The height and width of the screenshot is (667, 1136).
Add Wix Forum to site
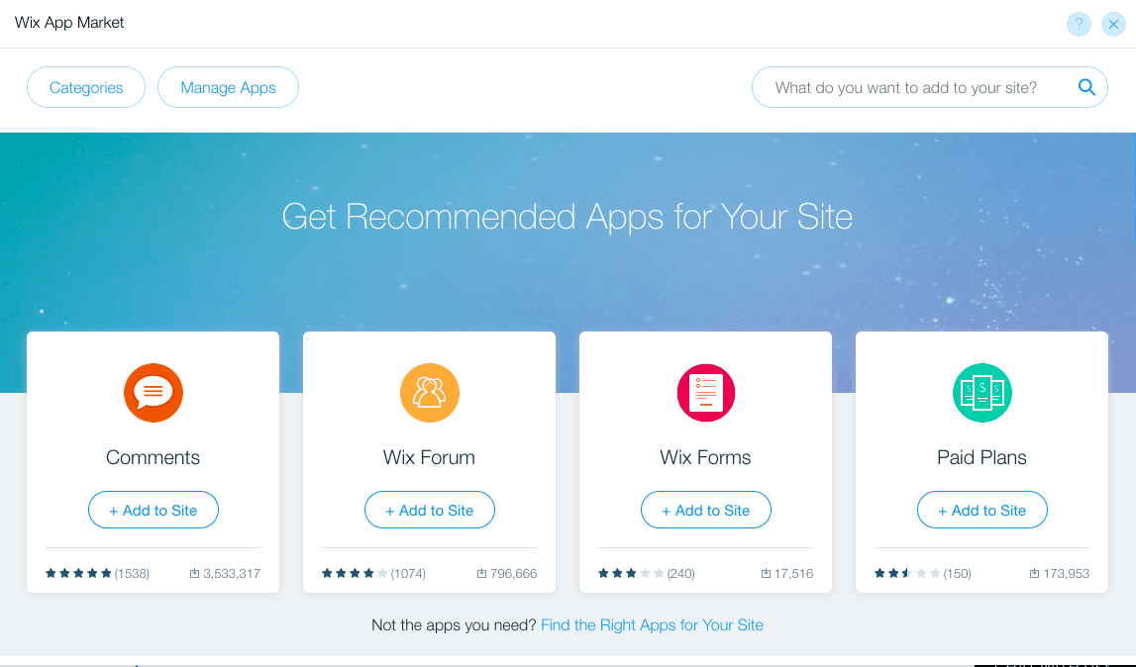429,511
